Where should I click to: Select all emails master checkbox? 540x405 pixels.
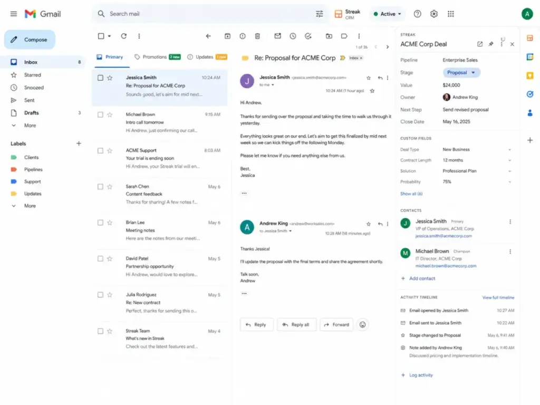pos(101,36)
